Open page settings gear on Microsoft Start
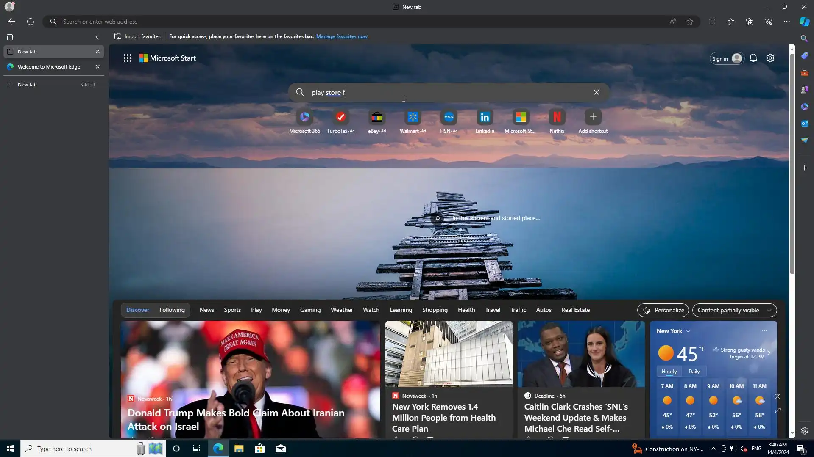This screenshot has height=457, width=814. (x=770, y=58)
